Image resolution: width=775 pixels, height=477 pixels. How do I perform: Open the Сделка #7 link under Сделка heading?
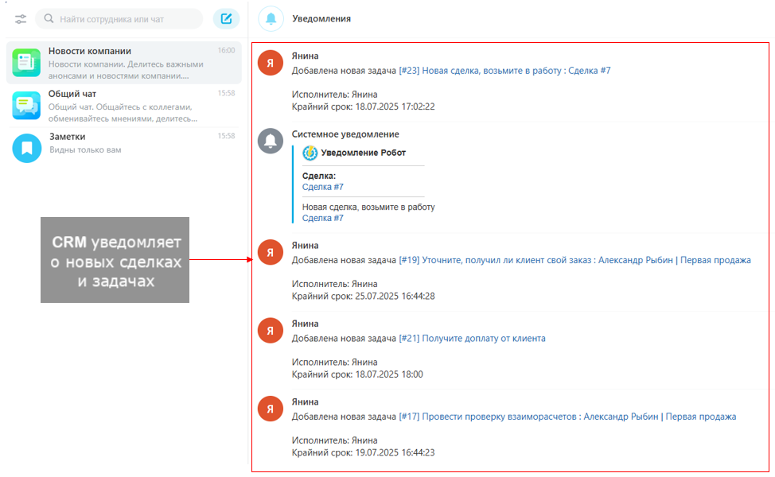coord(323,187)
